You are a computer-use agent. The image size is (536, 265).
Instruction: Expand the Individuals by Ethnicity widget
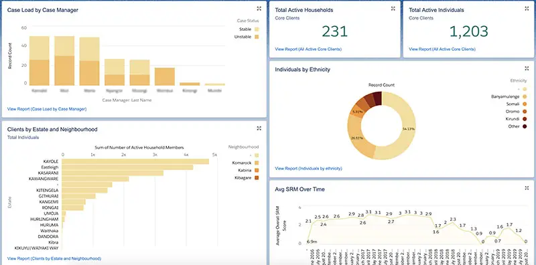click(x=527, y=69)
